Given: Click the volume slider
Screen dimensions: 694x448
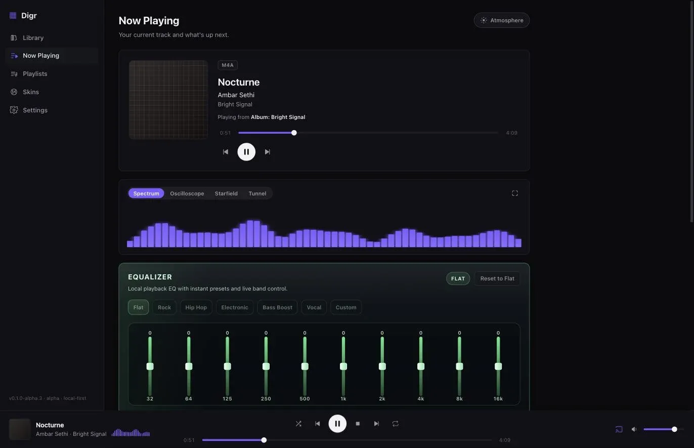Looking at the screenshot, I should point(664,429).
